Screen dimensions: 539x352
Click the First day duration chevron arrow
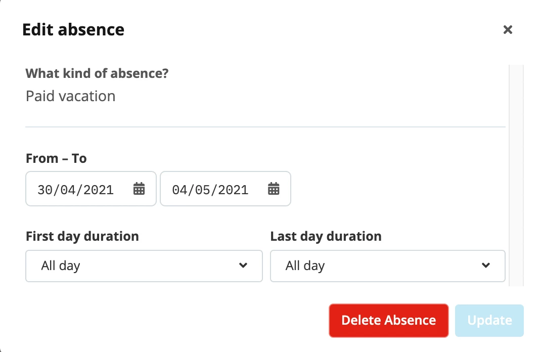tap(243, 266)
